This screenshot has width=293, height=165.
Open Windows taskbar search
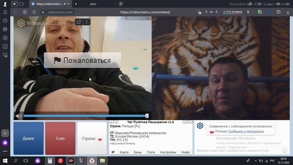tap(16, 161)
